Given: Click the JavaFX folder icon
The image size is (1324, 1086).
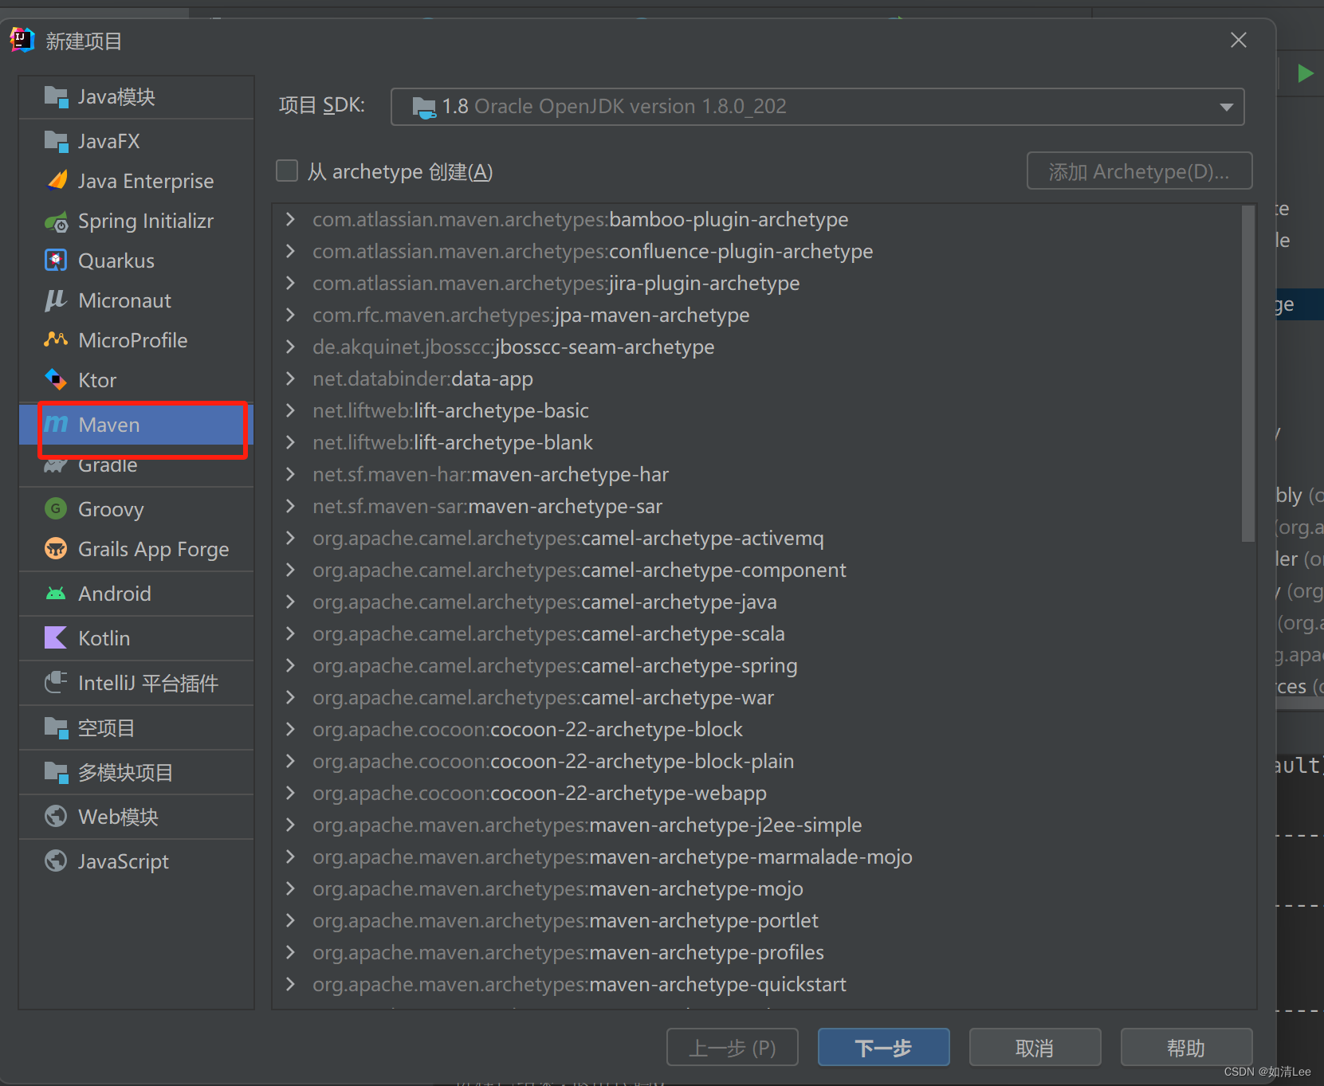Looking at the screenshot, I should click(x=56, y=141).
